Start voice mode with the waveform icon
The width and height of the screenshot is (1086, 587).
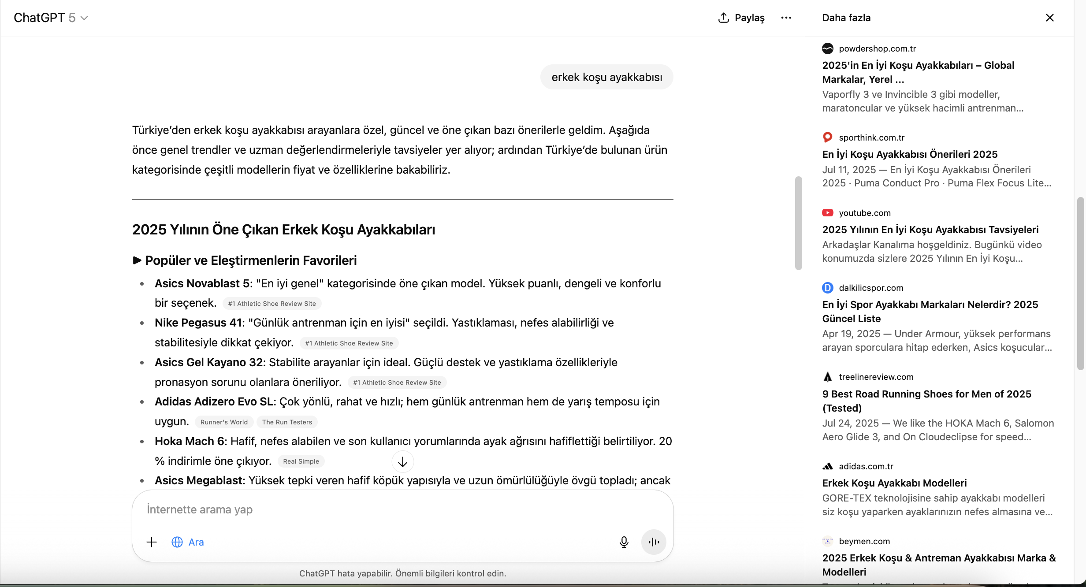(x=654, y=542)
